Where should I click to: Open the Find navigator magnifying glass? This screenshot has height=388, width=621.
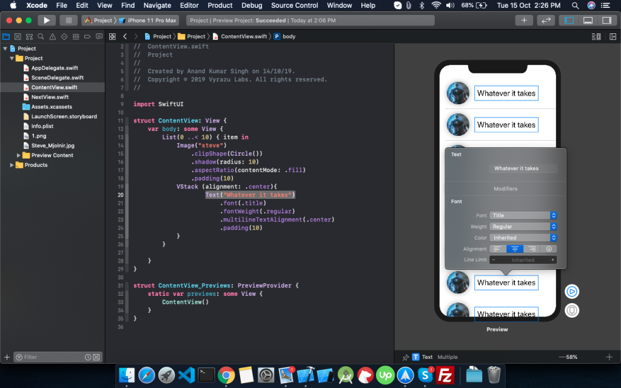pyautogui.click(x=40, y=36)
